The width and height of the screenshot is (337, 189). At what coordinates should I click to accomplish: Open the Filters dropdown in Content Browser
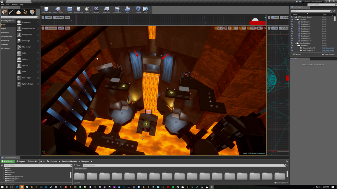(x=78, y=165)
